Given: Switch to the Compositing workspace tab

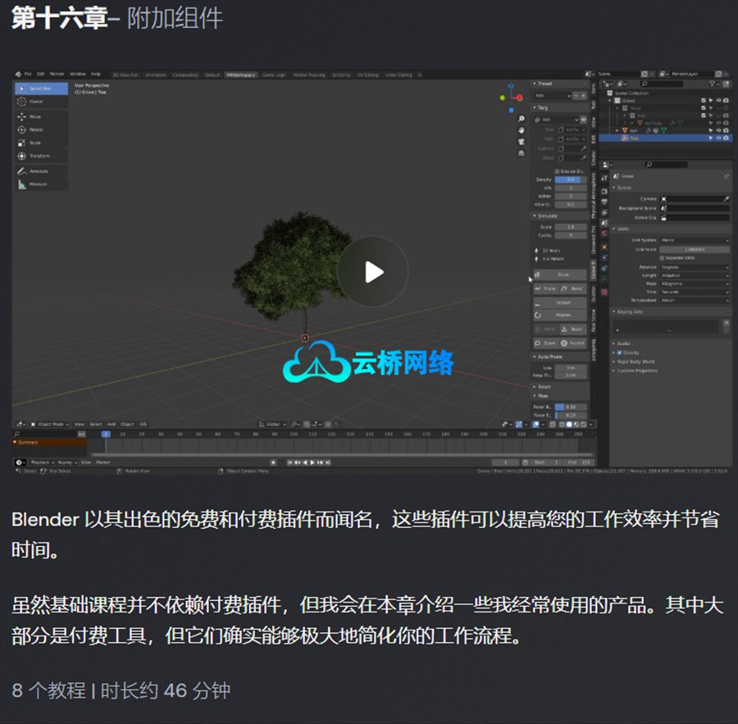Looking at the screenshot, I should [x=184, y=75].
